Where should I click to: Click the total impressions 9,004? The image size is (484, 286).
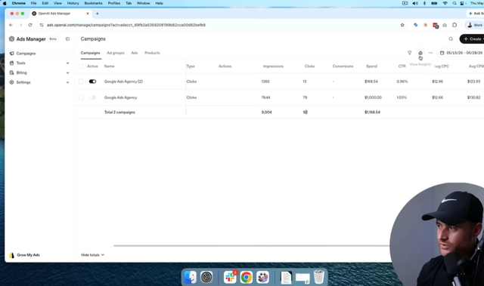coord(266,112)
